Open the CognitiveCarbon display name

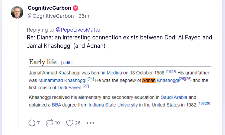[x=50, y=8]
